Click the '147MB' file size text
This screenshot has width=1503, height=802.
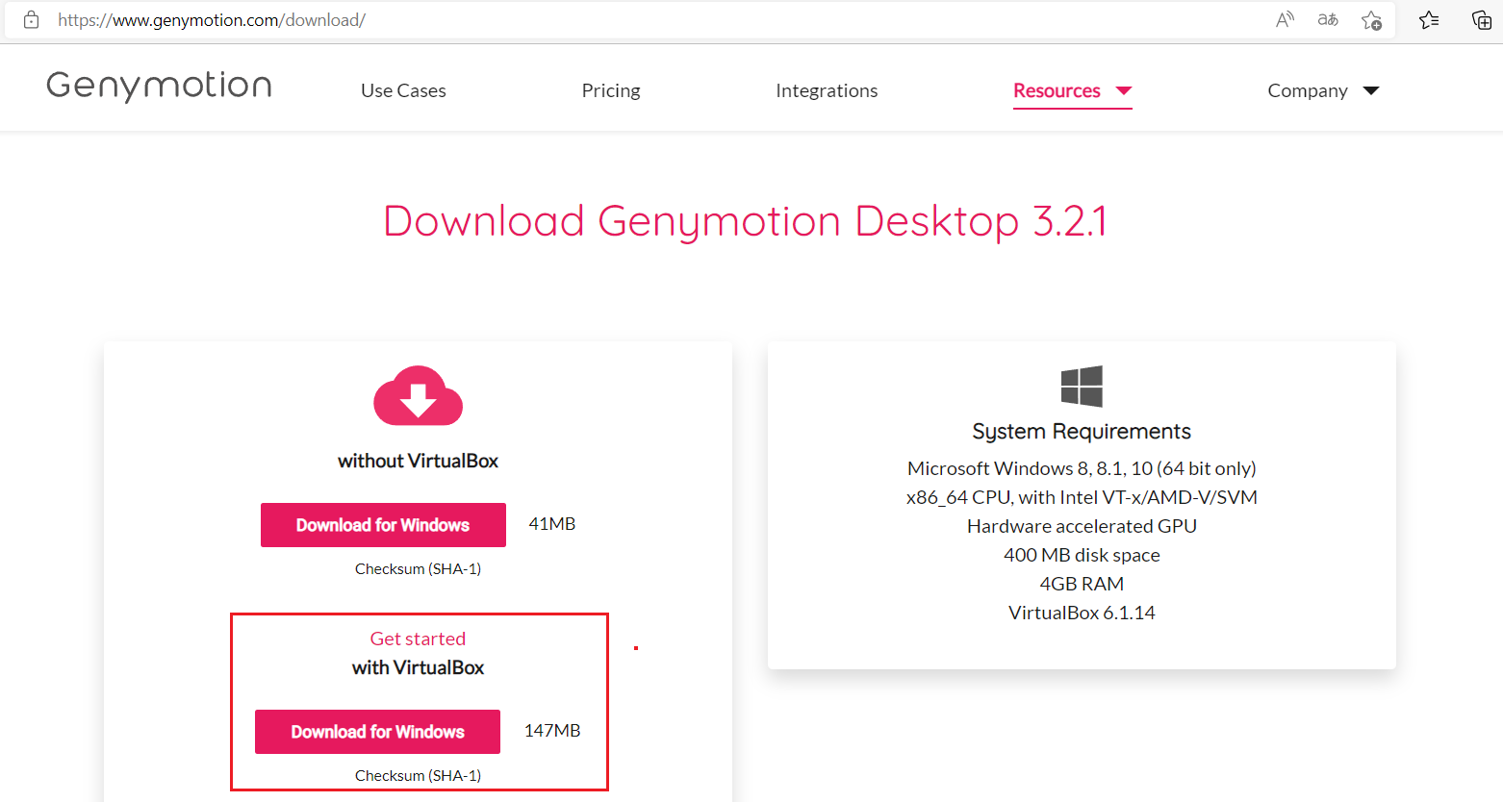552,731
